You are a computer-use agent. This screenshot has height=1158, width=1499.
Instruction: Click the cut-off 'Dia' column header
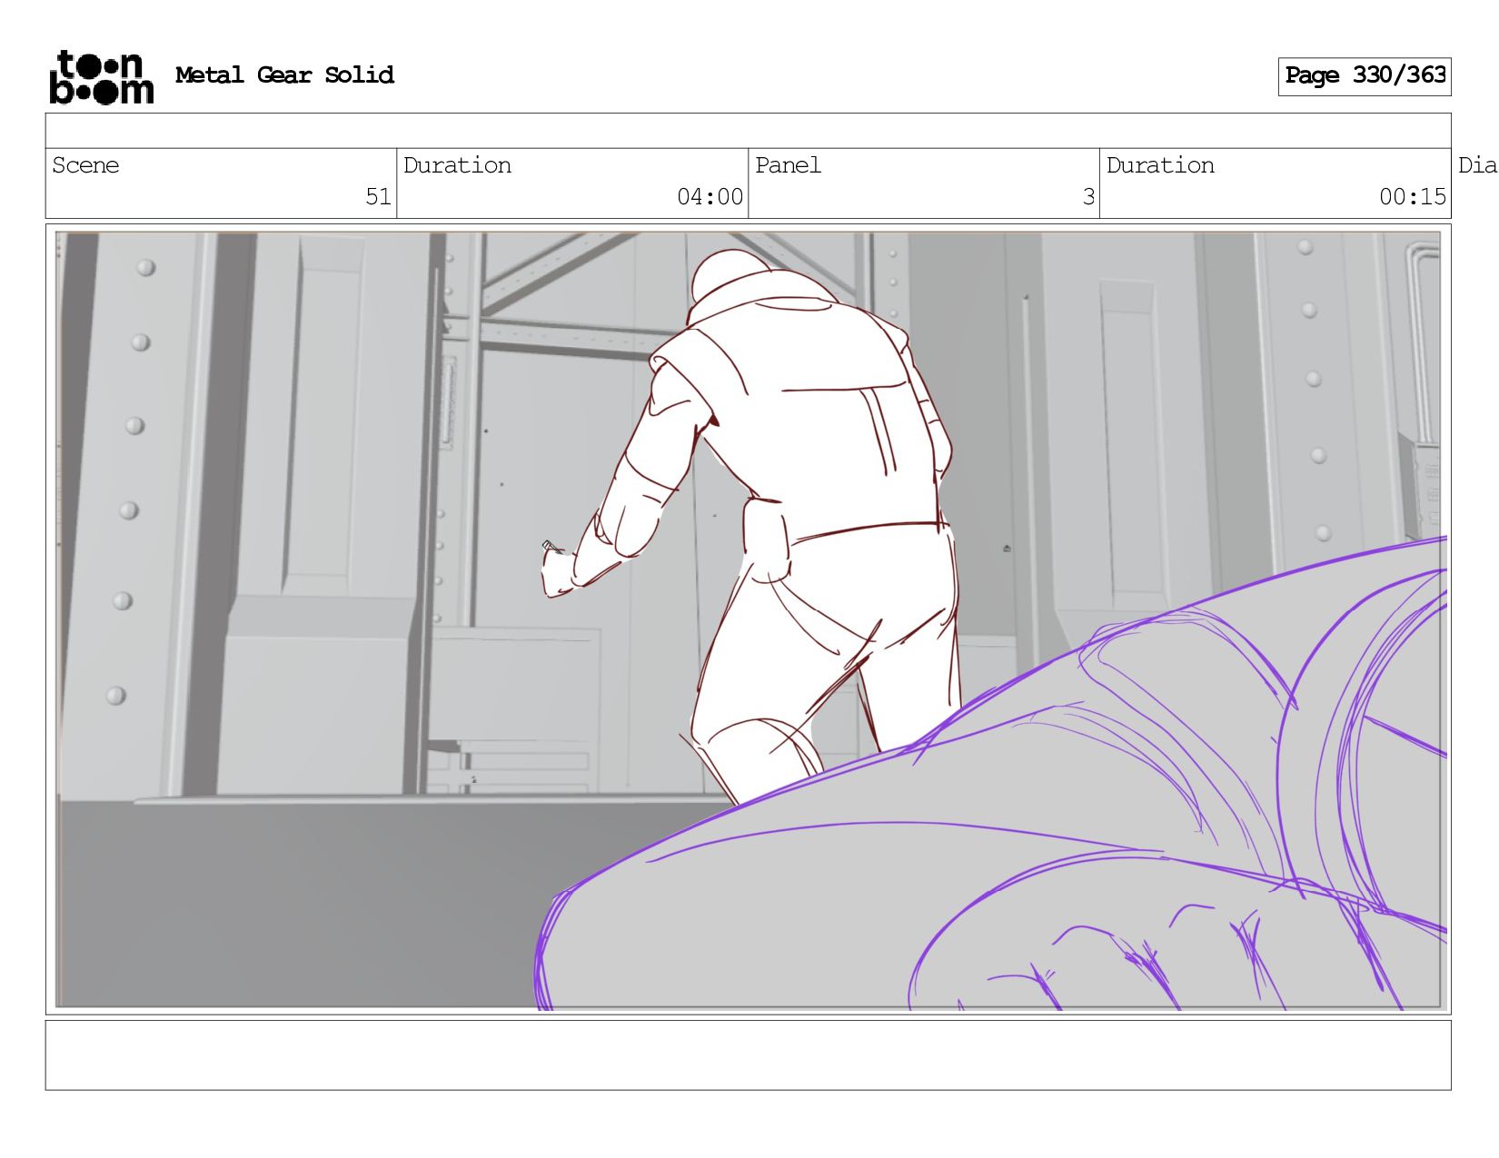(x=1477, y=165)
